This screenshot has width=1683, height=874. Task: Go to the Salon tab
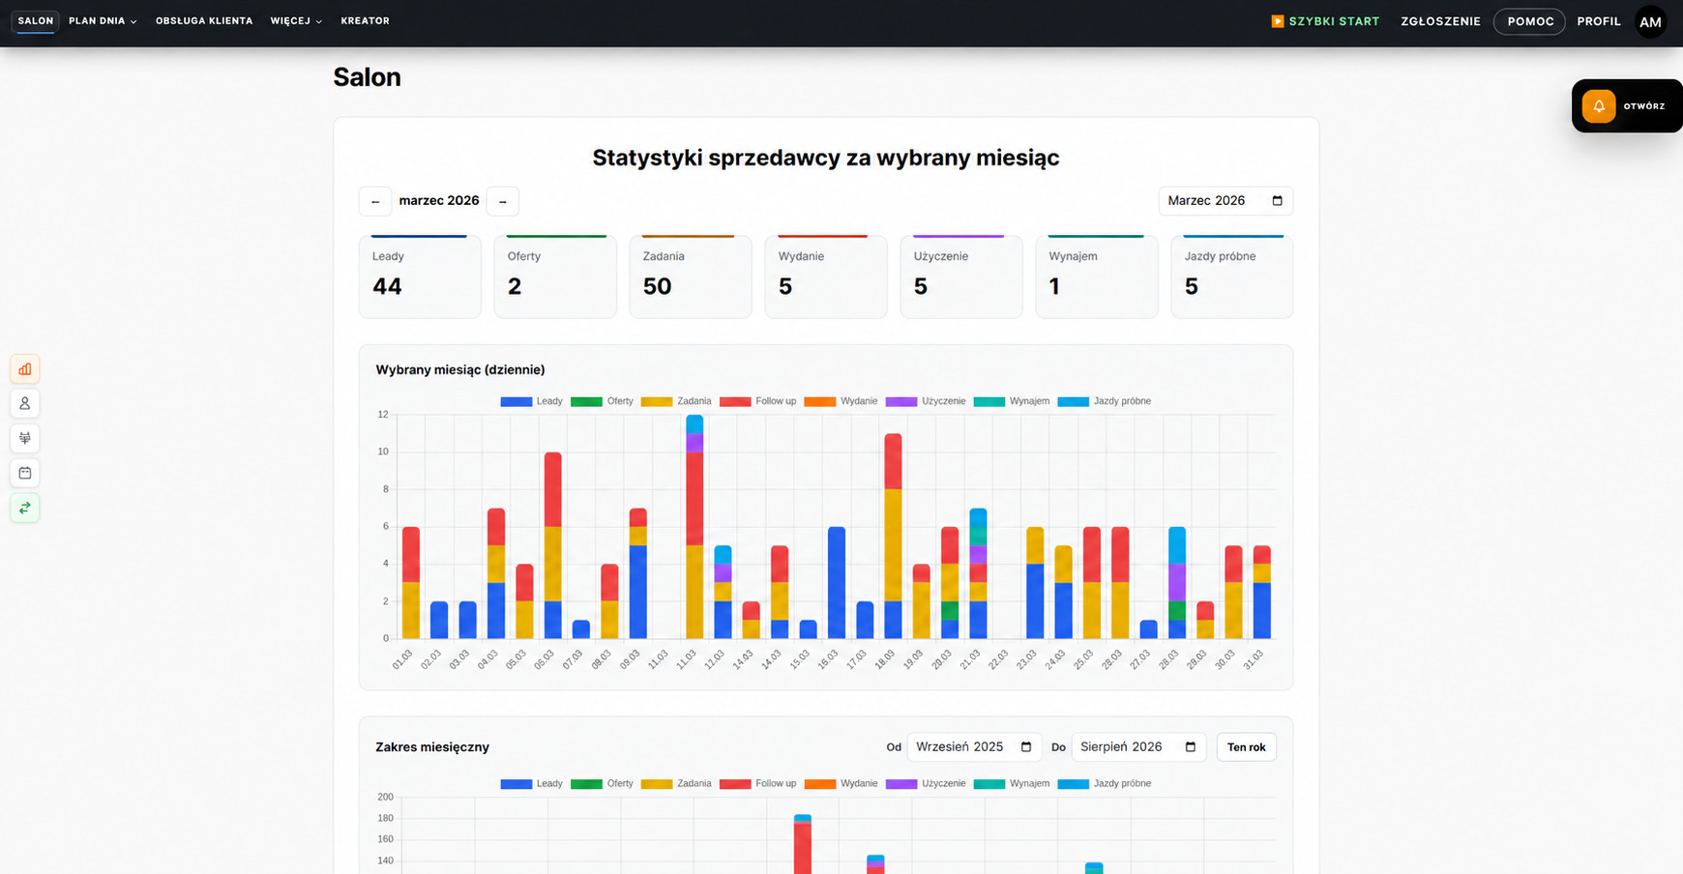tap(36, 21)
